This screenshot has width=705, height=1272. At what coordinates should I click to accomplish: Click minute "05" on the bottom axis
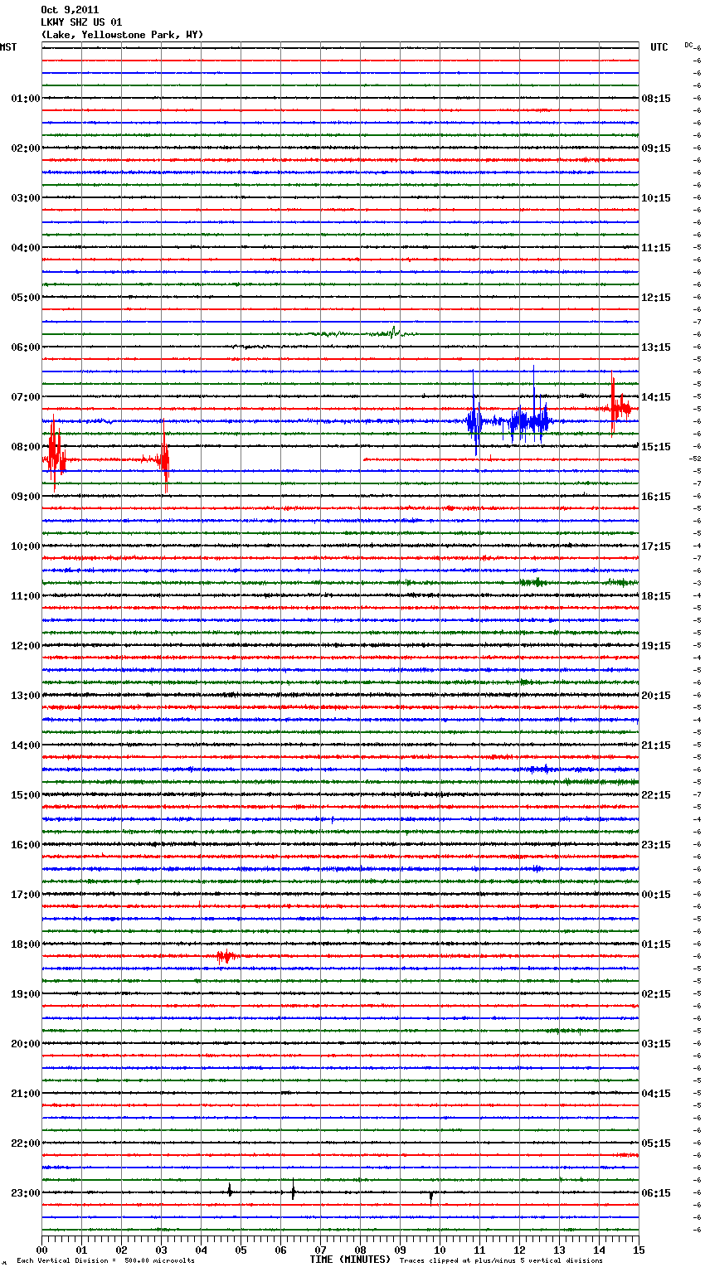[241, 1250]
